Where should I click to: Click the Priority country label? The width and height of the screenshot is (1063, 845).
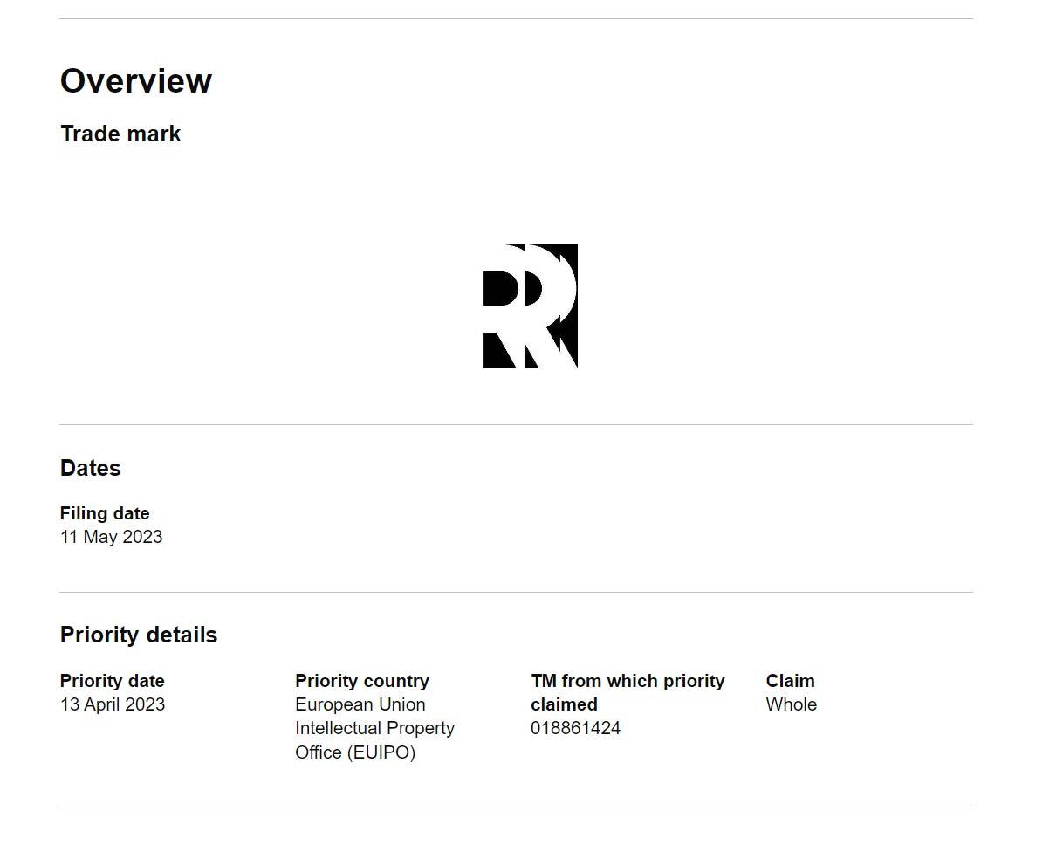click(x=362, y=681)
